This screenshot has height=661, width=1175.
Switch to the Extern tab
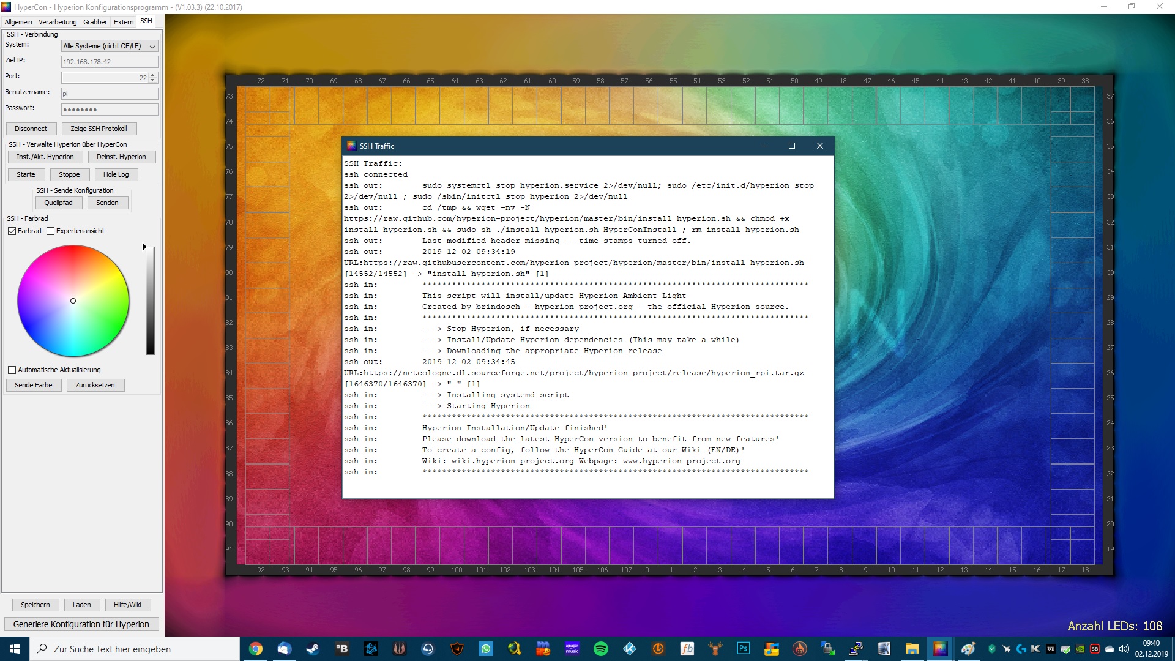(x=124, y=22)
